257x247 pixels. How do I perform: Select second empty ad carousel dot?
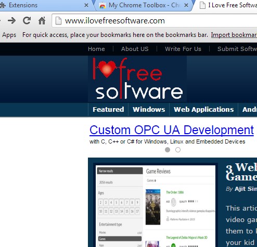pyautogui.click(x=178, y=150)
